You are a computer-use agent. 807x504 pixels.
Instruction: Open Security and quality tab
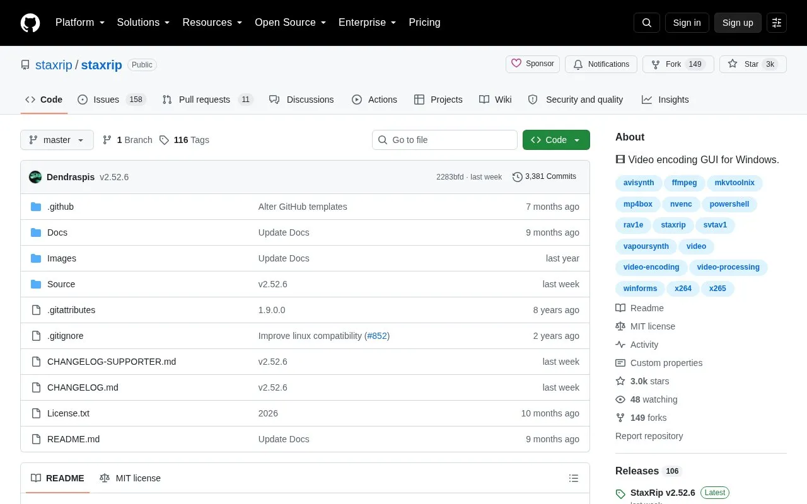pos(576,100)
